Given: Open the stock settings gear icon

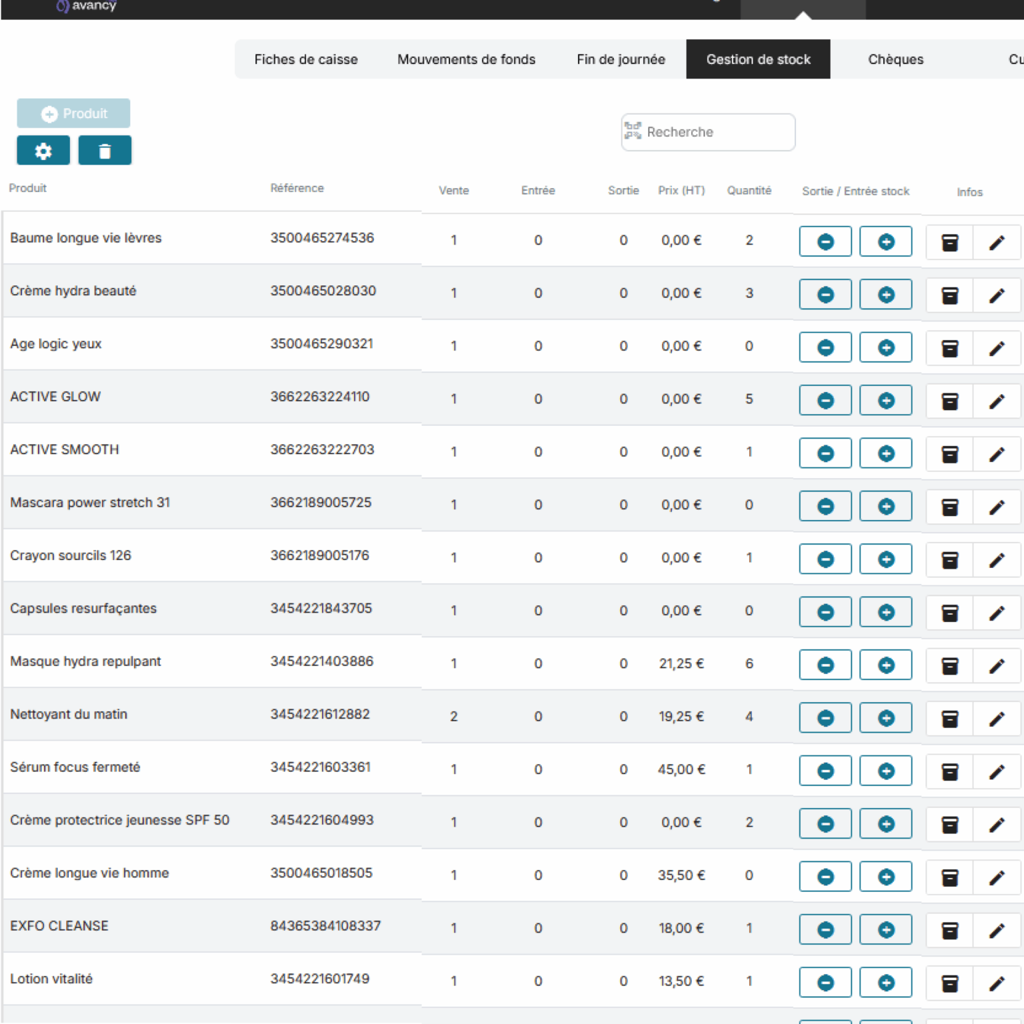Looking at the screenshot, I should [43, 150].
